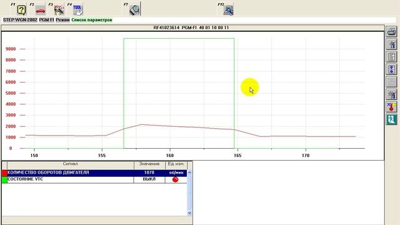
Task: Select the КОЛИЧЕСТВО ОБОРОТОВ ДВИГАТЕЛЯ row
Action: 94,172
